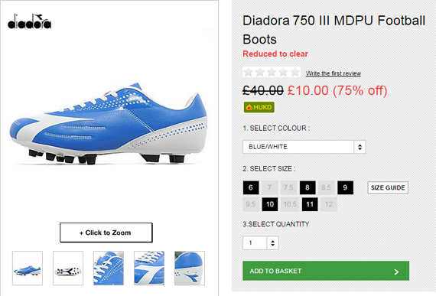Image resolution: width=436 pixels, height=296 pixels.
Task: Choose size 9
Action: click(345, 187)
